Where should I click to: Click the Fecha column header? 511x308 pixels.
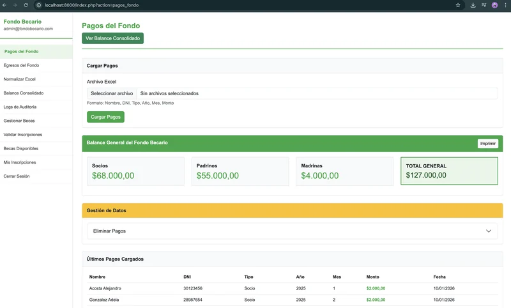pyautogui.click(x=439, y=277)
